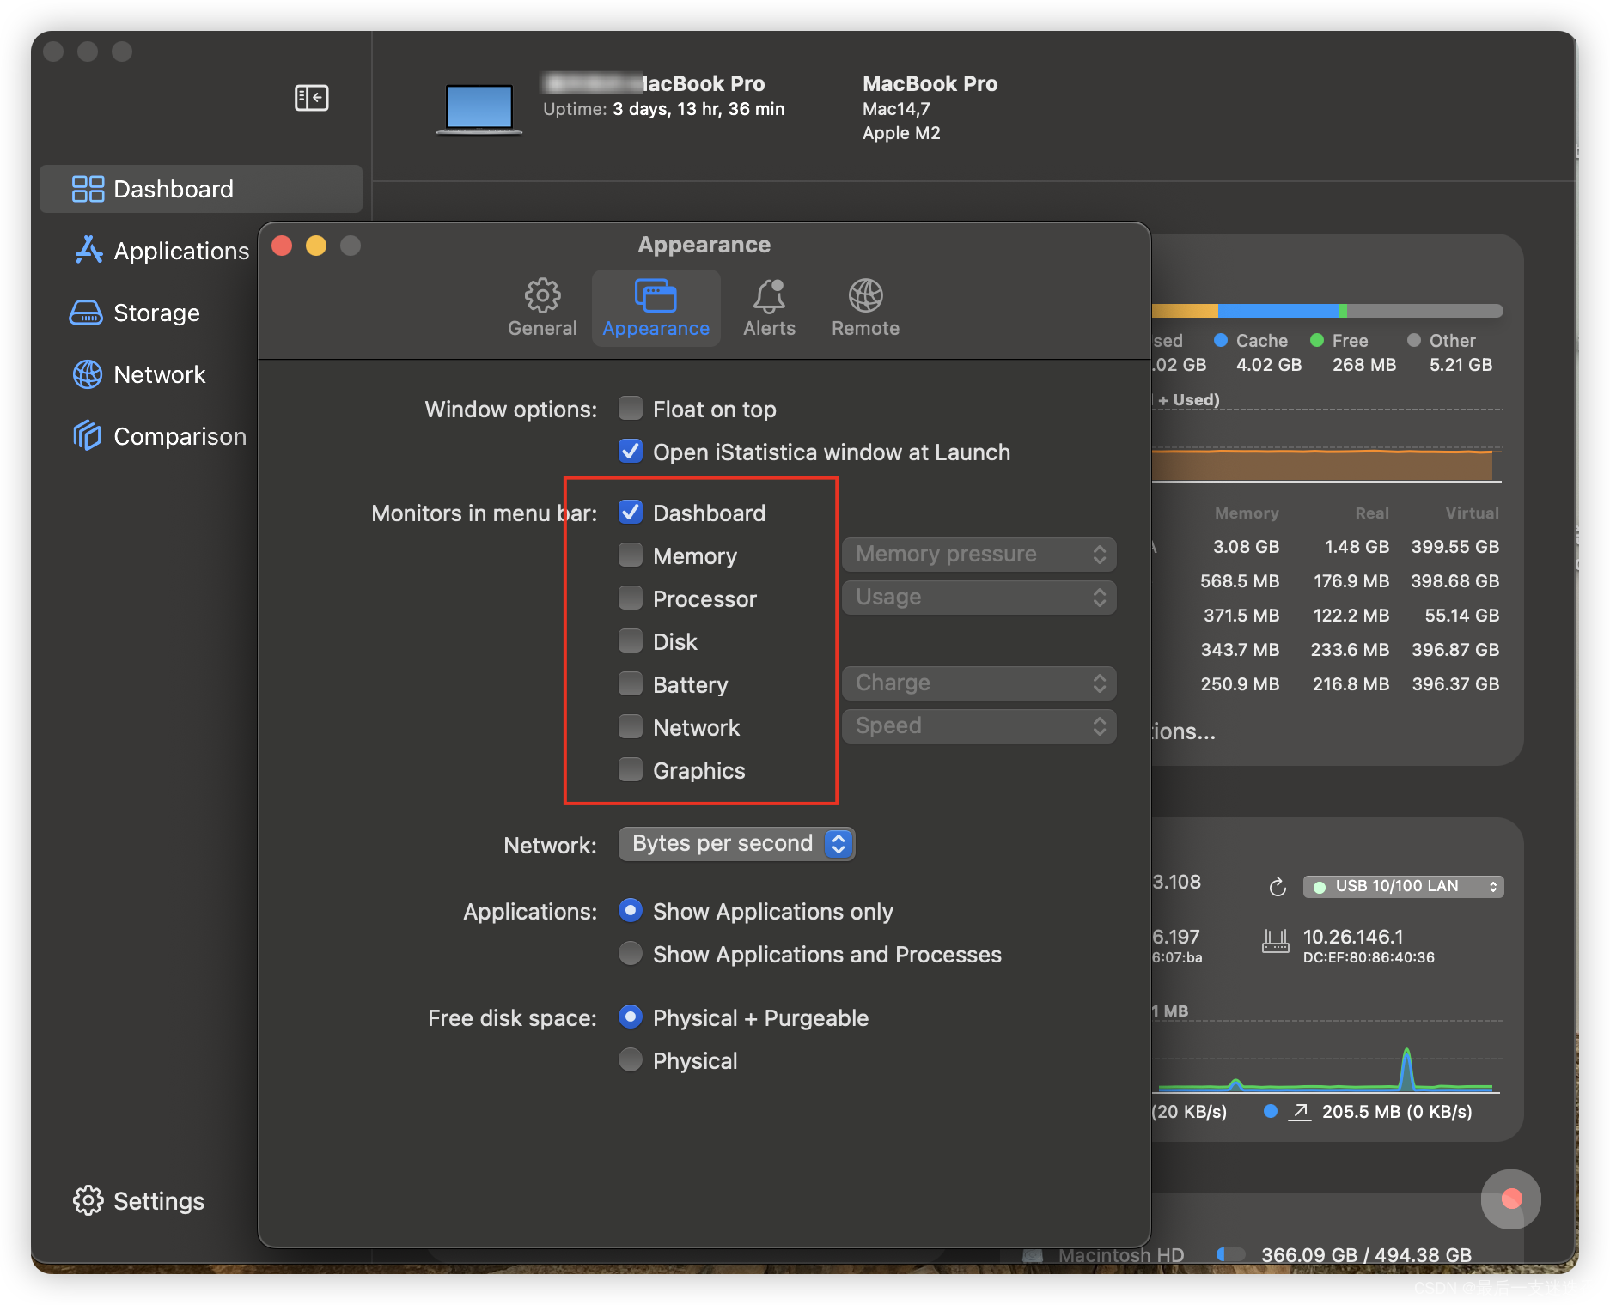1610x1305 pixels.
Task: Click the round red record button
Action: pos(1511,1199)
